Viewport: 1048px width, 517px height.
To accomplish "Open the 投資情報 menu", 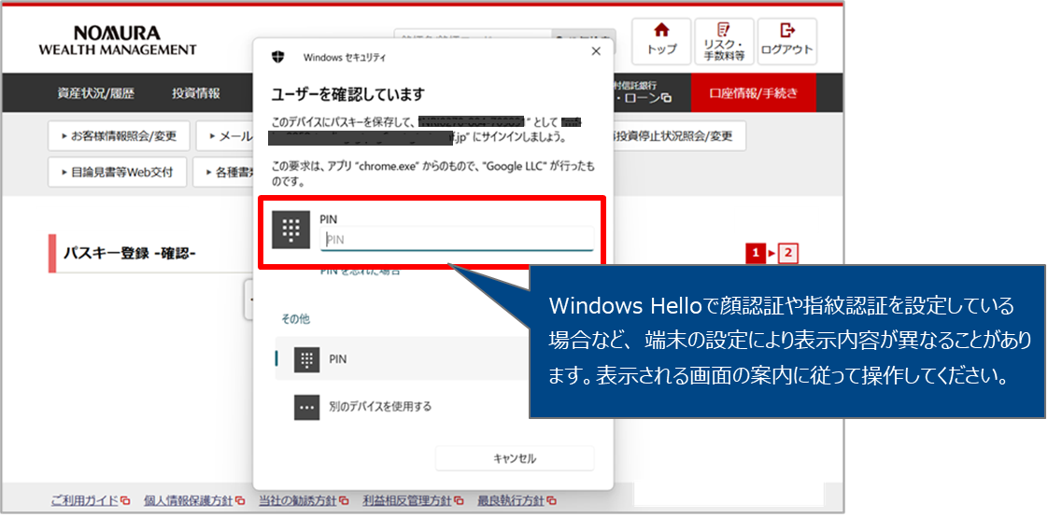I will click(196, 93).
